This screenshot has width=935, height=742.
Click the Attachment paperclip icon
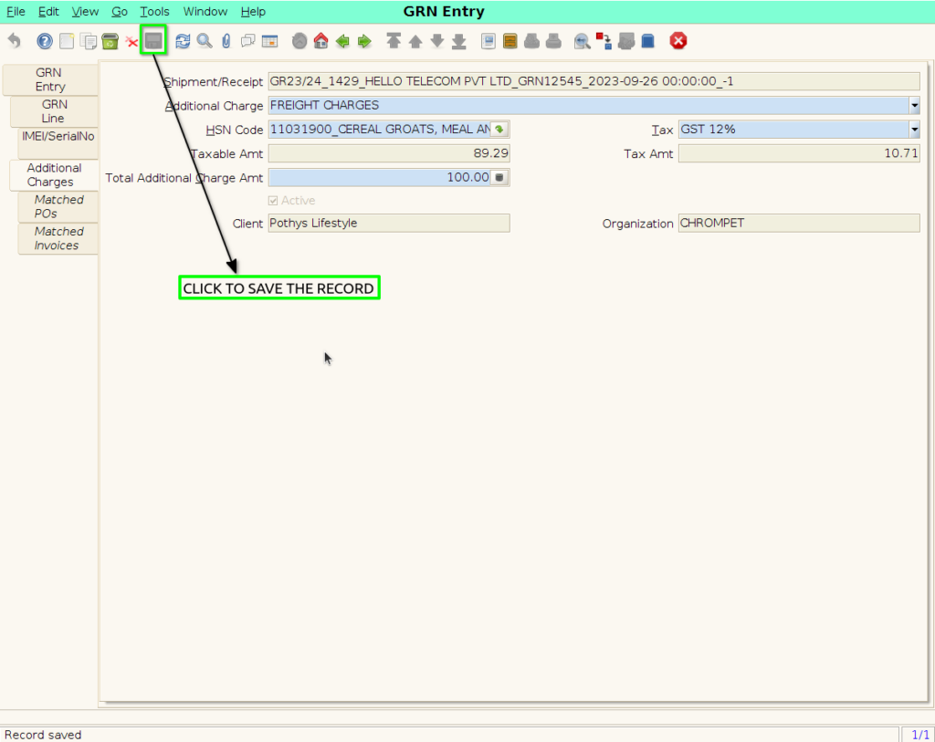tap(226, 41)
